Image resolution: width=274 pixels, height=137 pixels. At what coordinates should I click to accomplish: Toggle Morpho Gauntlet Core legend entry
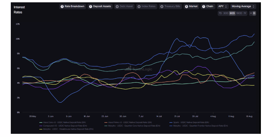tap(132, 126)
